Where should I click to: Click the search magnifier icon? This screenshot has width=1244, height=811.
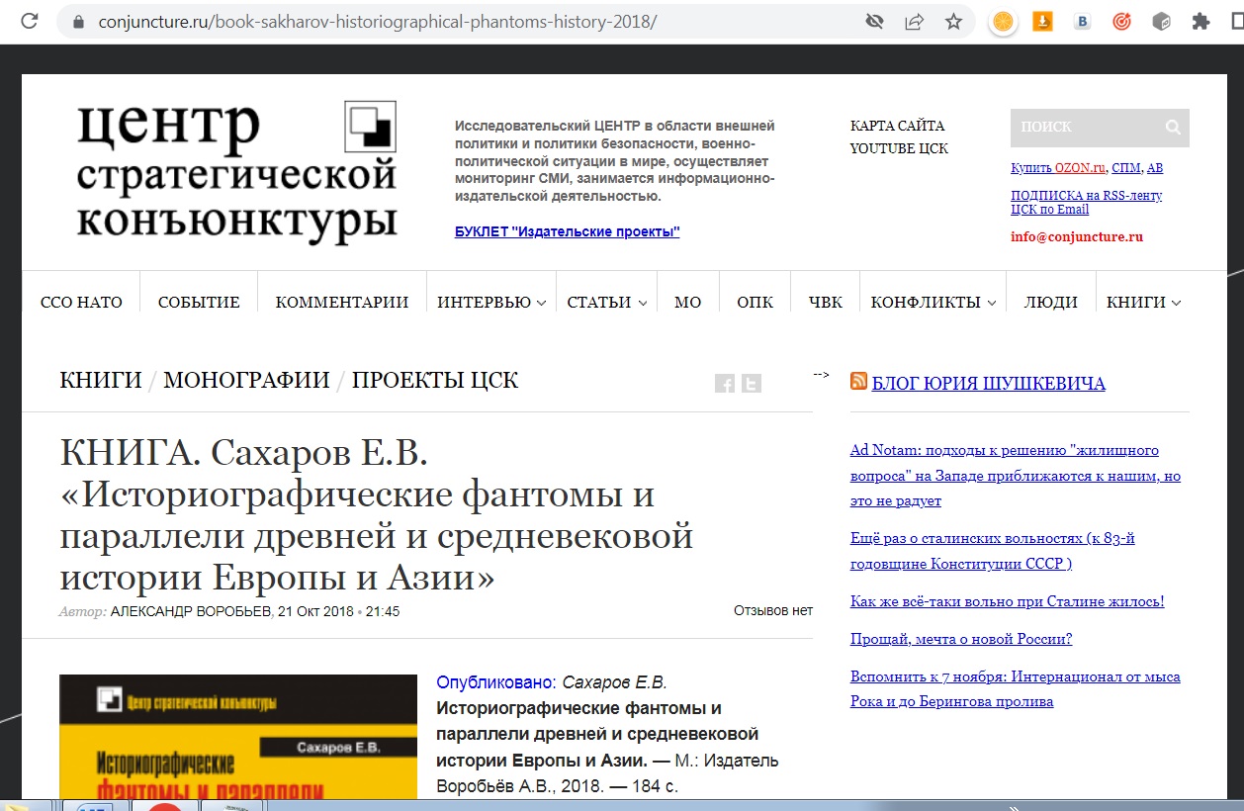click(1173, 128)
